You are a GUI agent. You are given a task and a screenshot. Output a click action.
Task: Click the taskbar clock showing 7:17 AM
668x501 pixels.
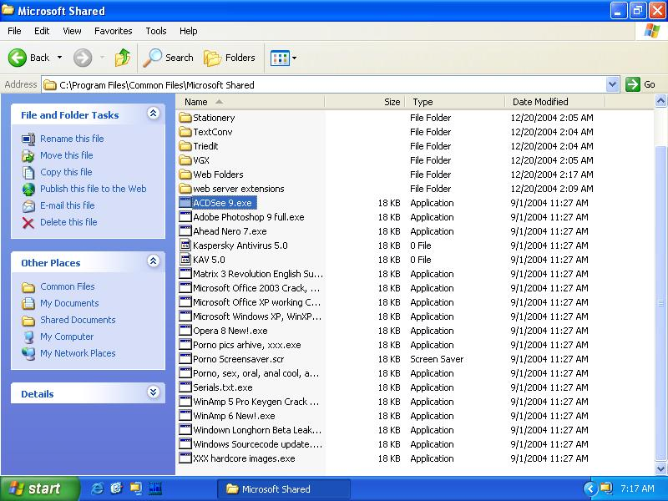[637, 488]
